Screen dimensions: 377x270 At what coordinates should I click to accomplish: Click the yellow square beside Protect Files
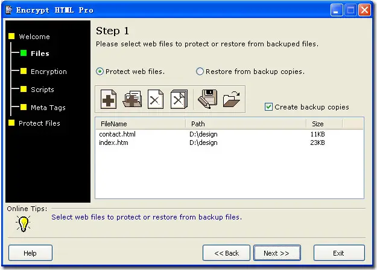click(11, 123)
